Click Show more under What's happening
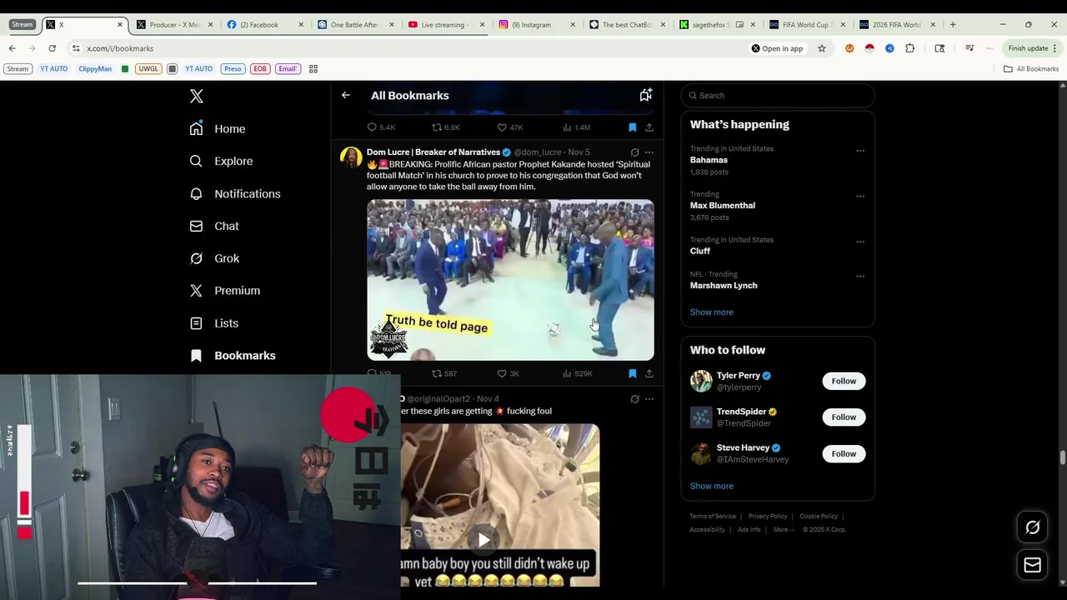This screenshot has height=600, width=1067. click(x=711, y=312)
